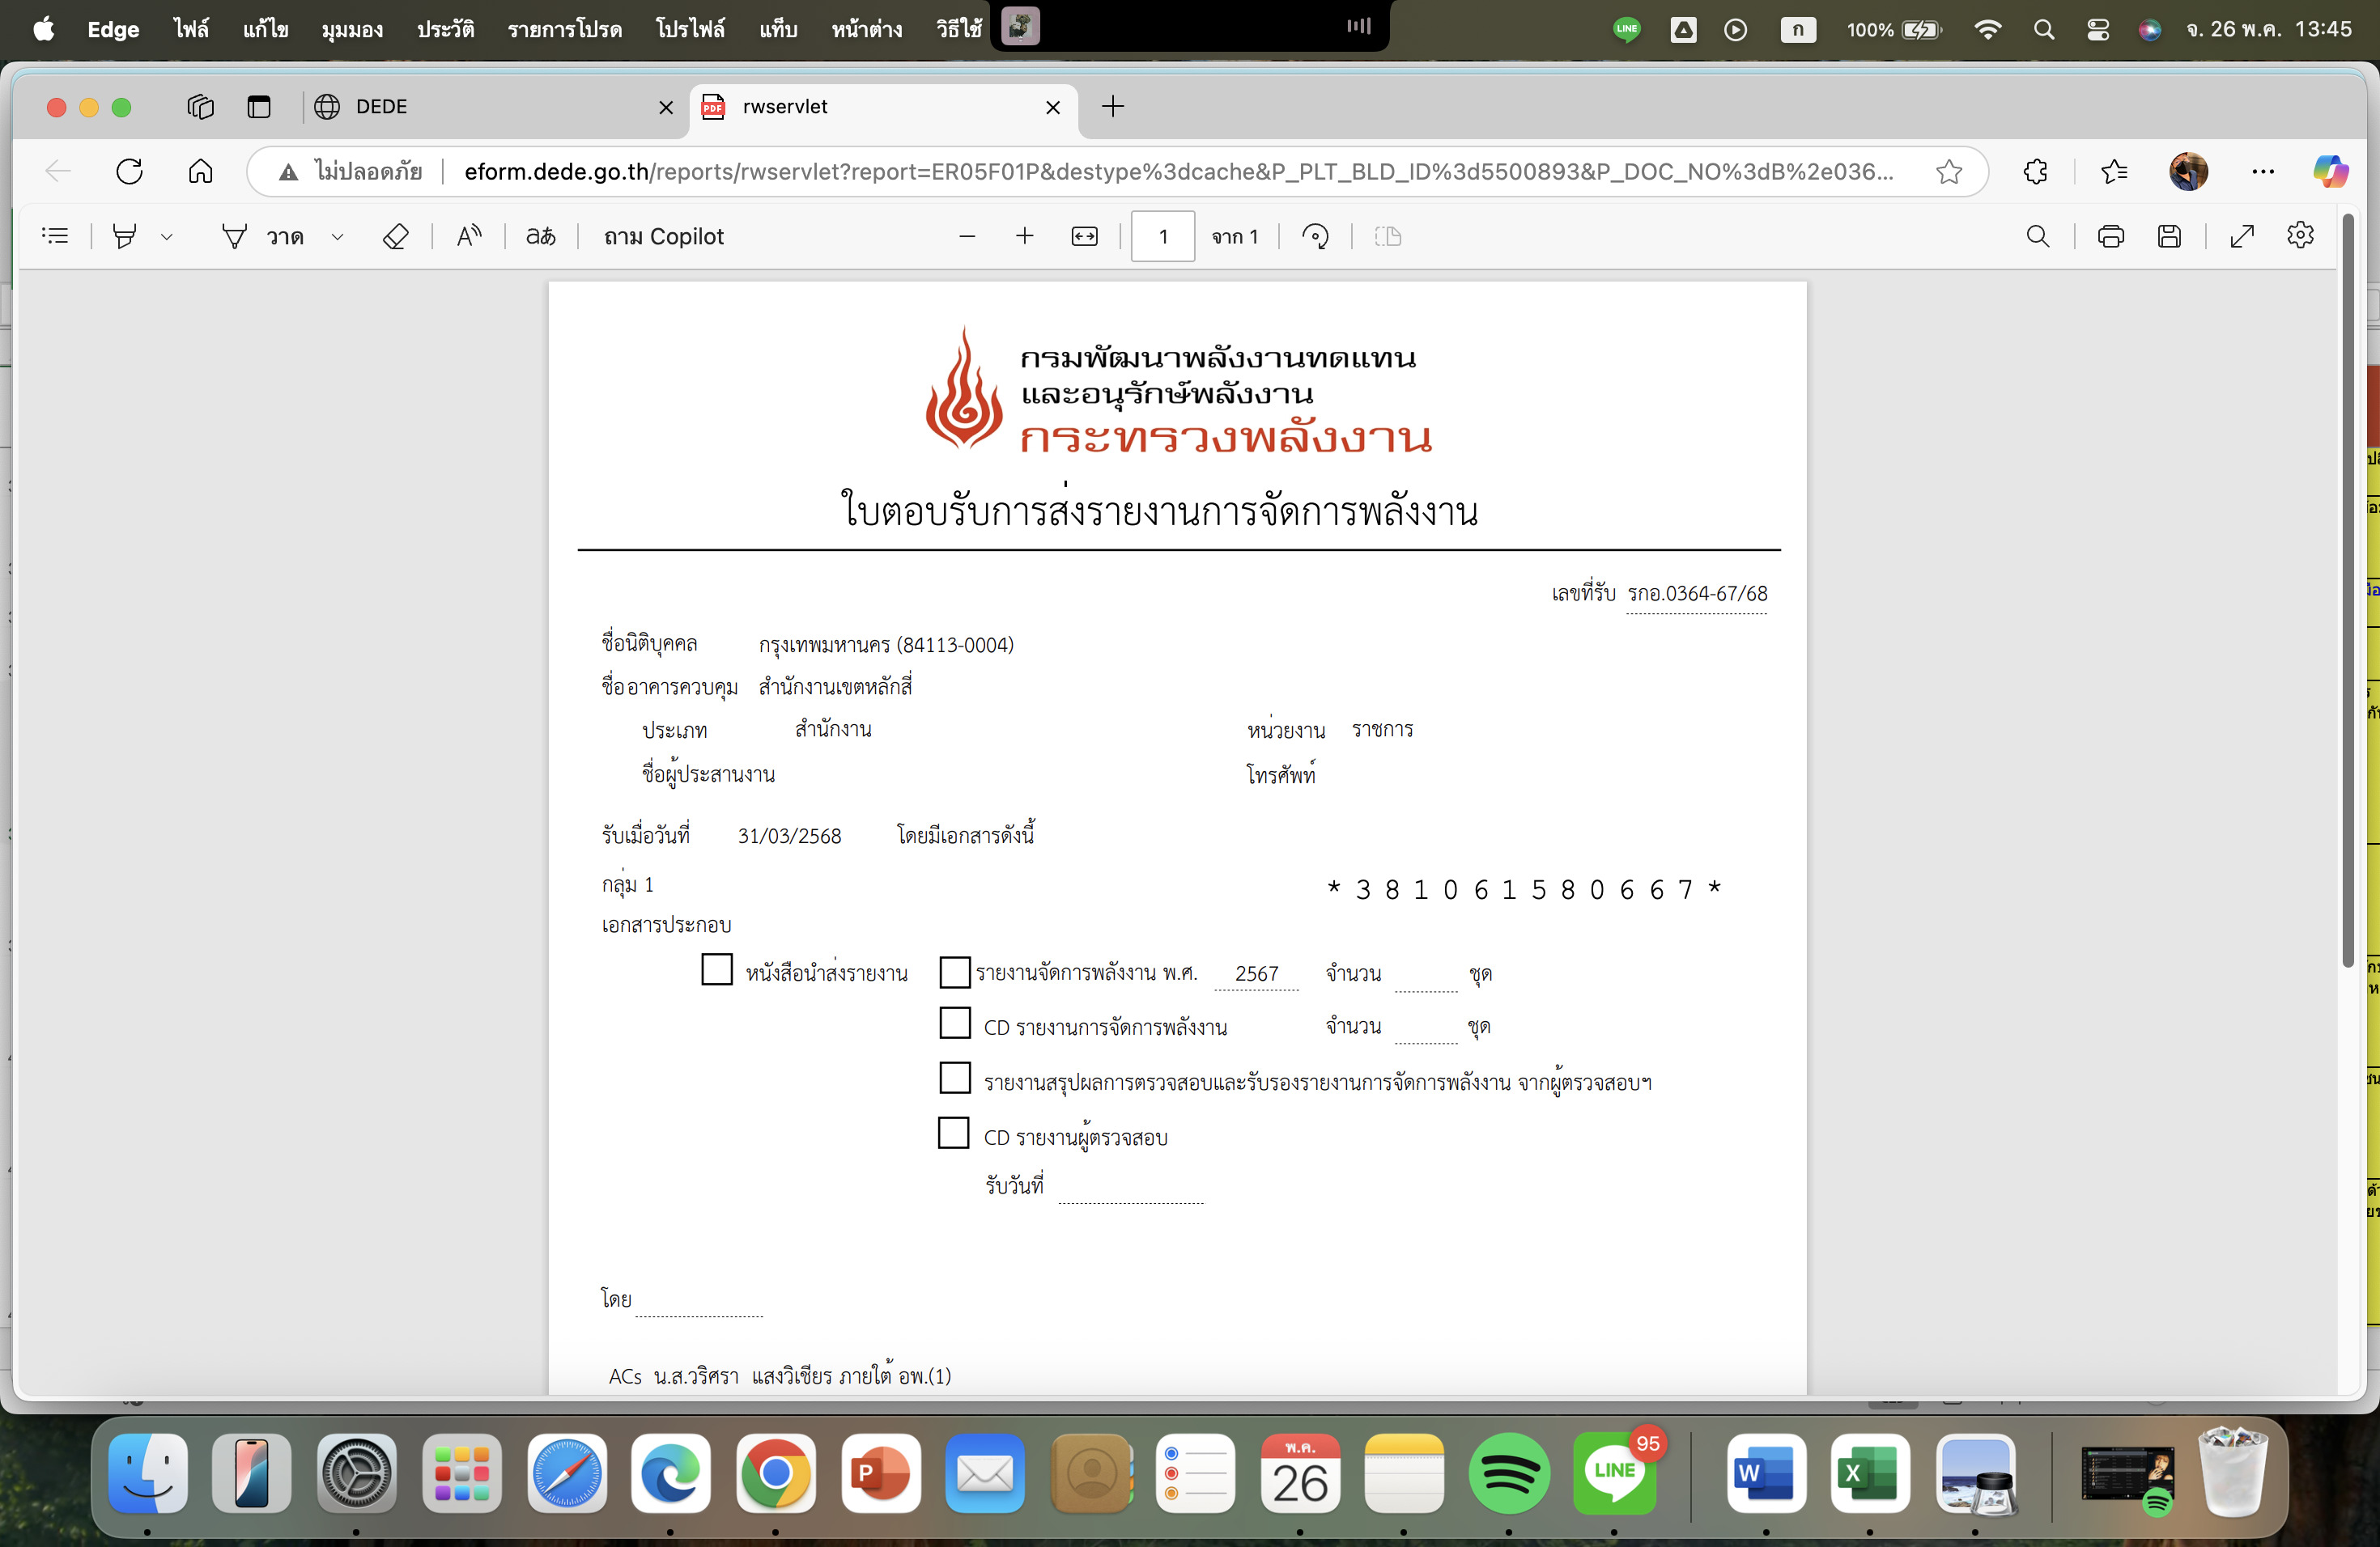Click the address bar URL
This screenshot has width=2380, height=1547.
point(1178,171)
